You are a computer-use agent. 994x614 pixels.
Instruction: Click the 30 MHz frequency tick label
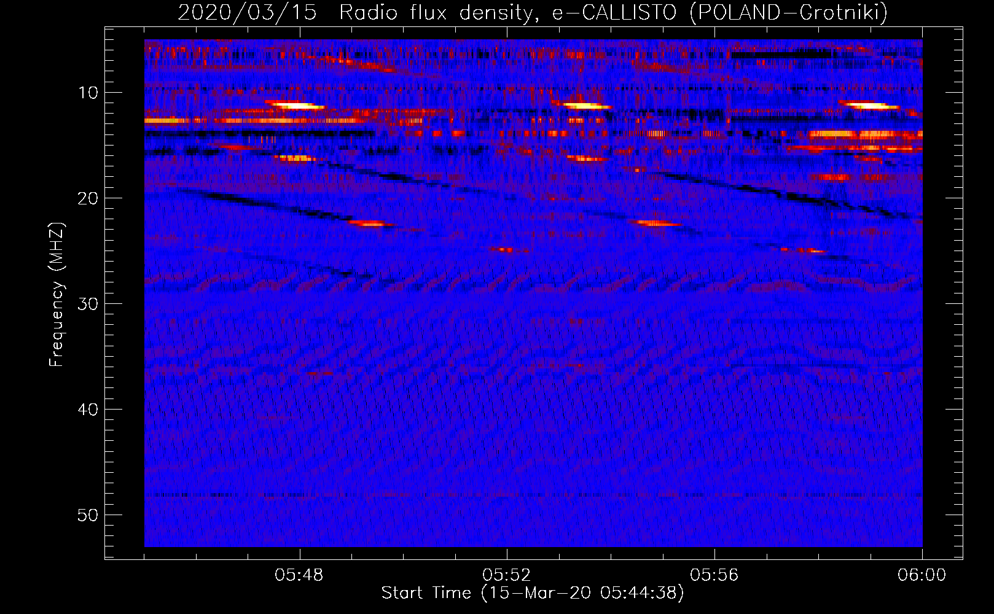pos(88,304)
